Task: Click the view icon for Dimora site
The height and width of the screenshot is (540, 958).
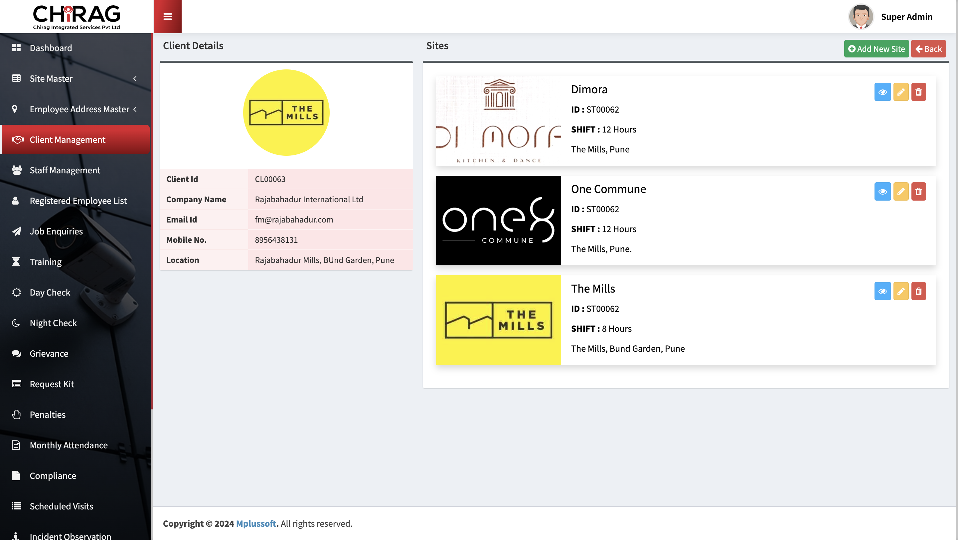Action: point(882,92)
